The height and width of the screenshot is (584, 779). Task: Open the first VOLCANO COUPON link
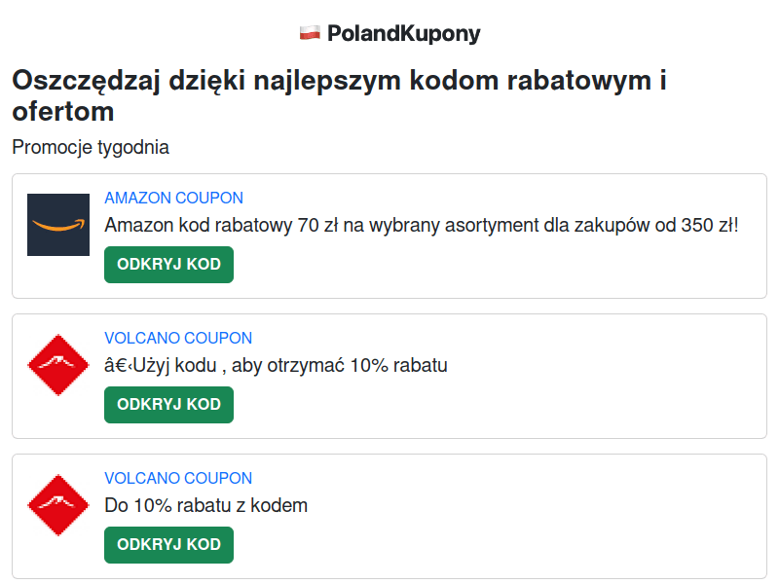(x=178, y=338)
